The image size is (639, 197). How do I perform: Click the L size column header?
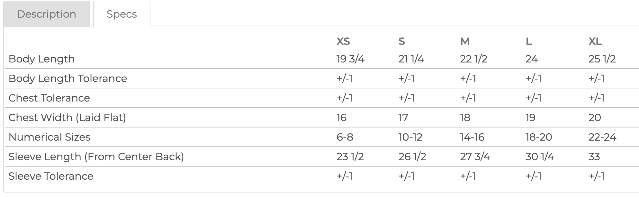528,41
